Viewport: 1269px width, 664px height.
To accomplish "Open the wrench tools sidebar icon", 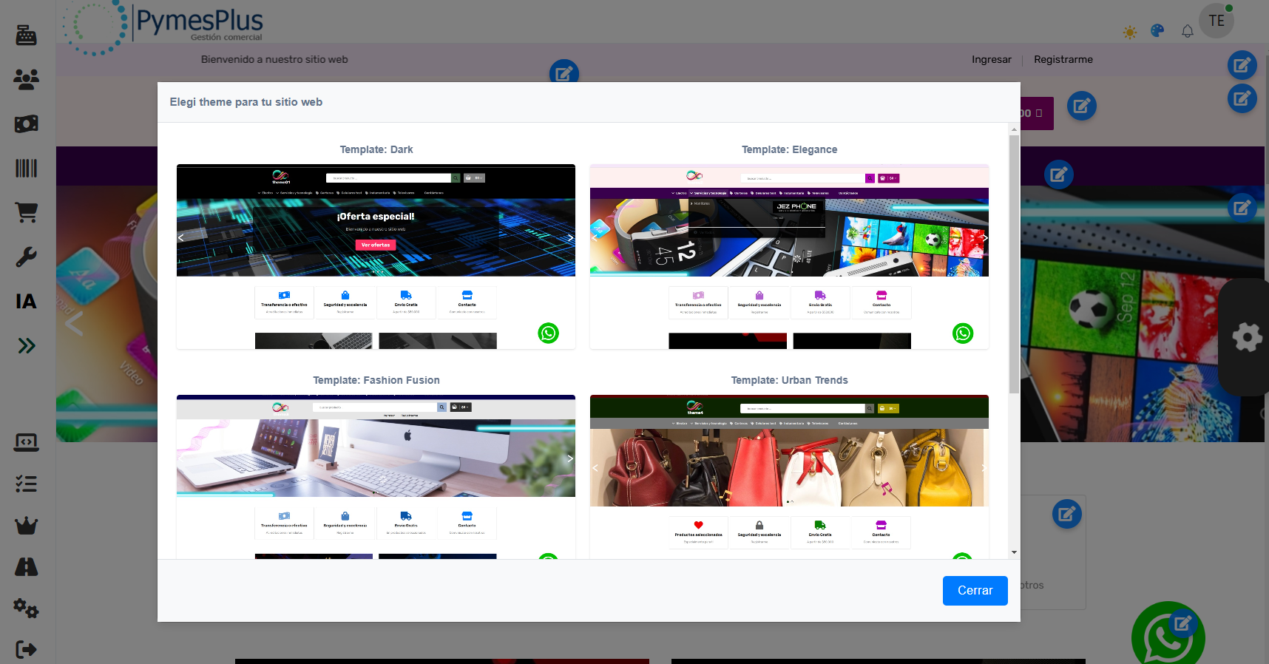I will [x=27, y=257].
